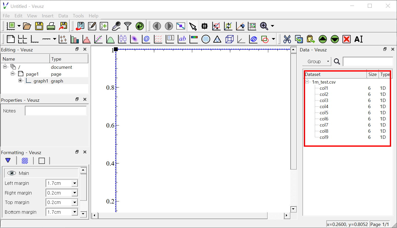The width and height of the screenshot is (397, 228).
Task: Expand the graph1 tree node
Action: [x=20, y=81]
